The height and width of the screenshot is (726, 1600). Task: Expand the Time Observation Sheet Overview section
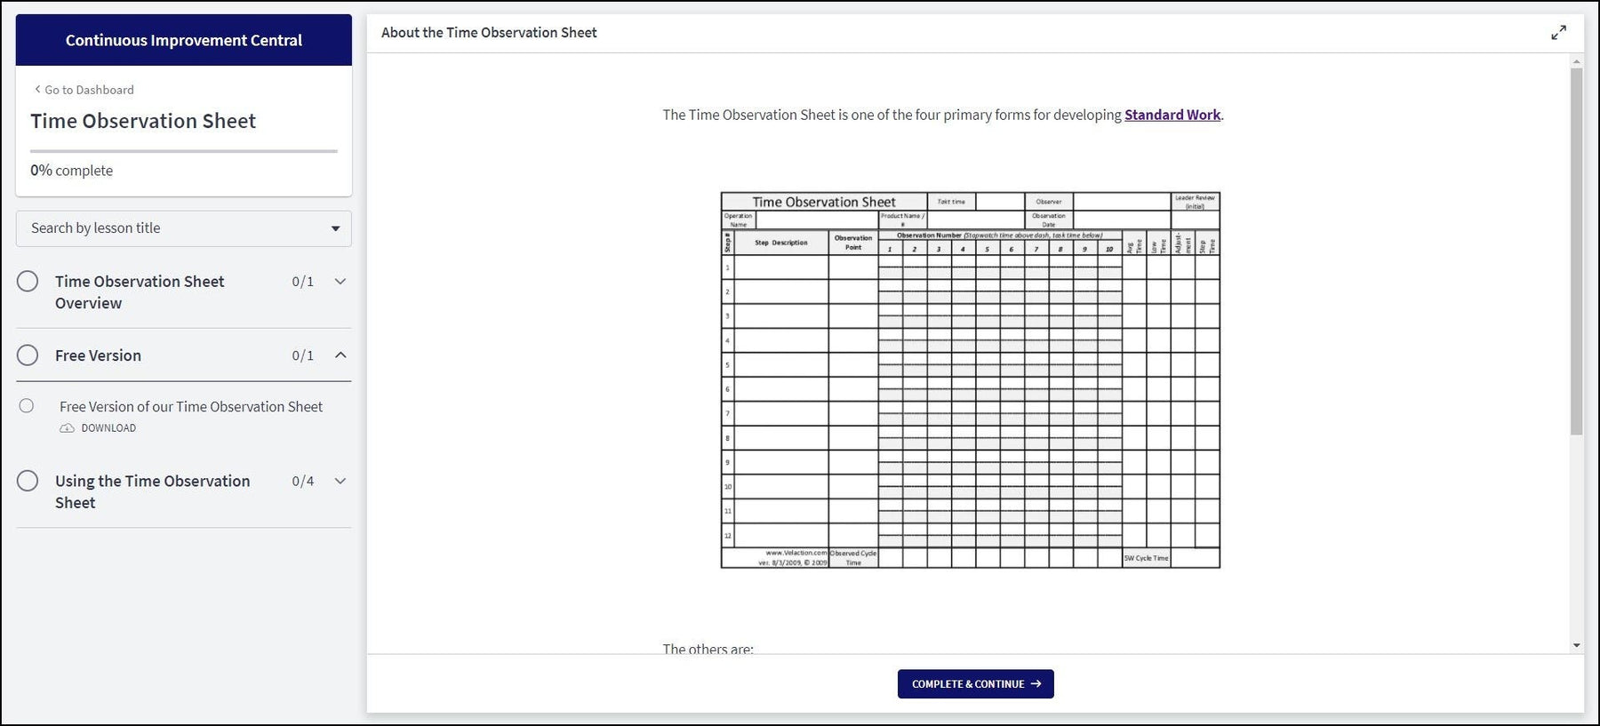pyautogui.click(x=340, y=282)
